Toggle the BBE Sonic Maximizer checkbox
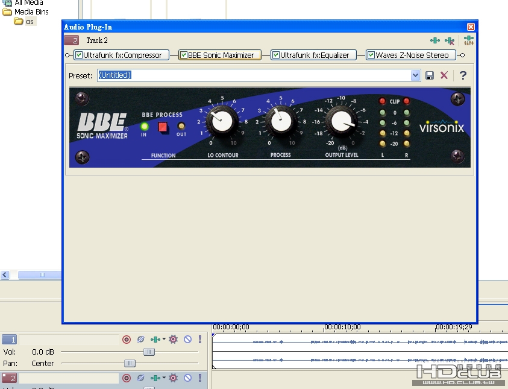The image size is (508, 389). (x=184, y=55)
